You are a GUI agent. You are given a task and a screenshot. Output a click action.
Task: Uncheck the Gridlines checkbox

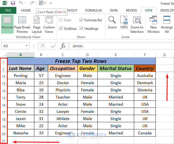[x=61, y=29]
